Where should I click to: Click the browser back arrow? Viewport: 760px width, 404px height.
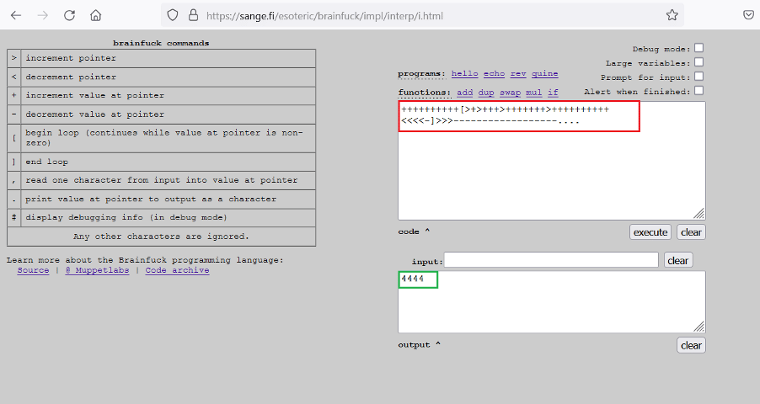click(x=15, y=15)
